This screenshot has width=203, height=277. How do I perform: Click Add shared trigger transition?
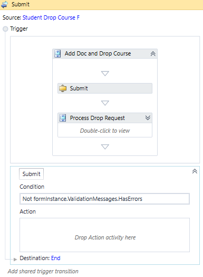click(43, 271)
